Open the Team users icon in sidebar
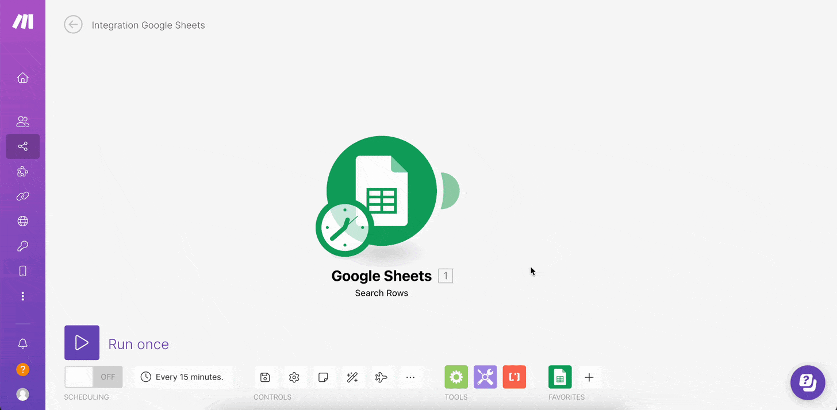This screenshot has width=837, height=410. coord(22,122)
